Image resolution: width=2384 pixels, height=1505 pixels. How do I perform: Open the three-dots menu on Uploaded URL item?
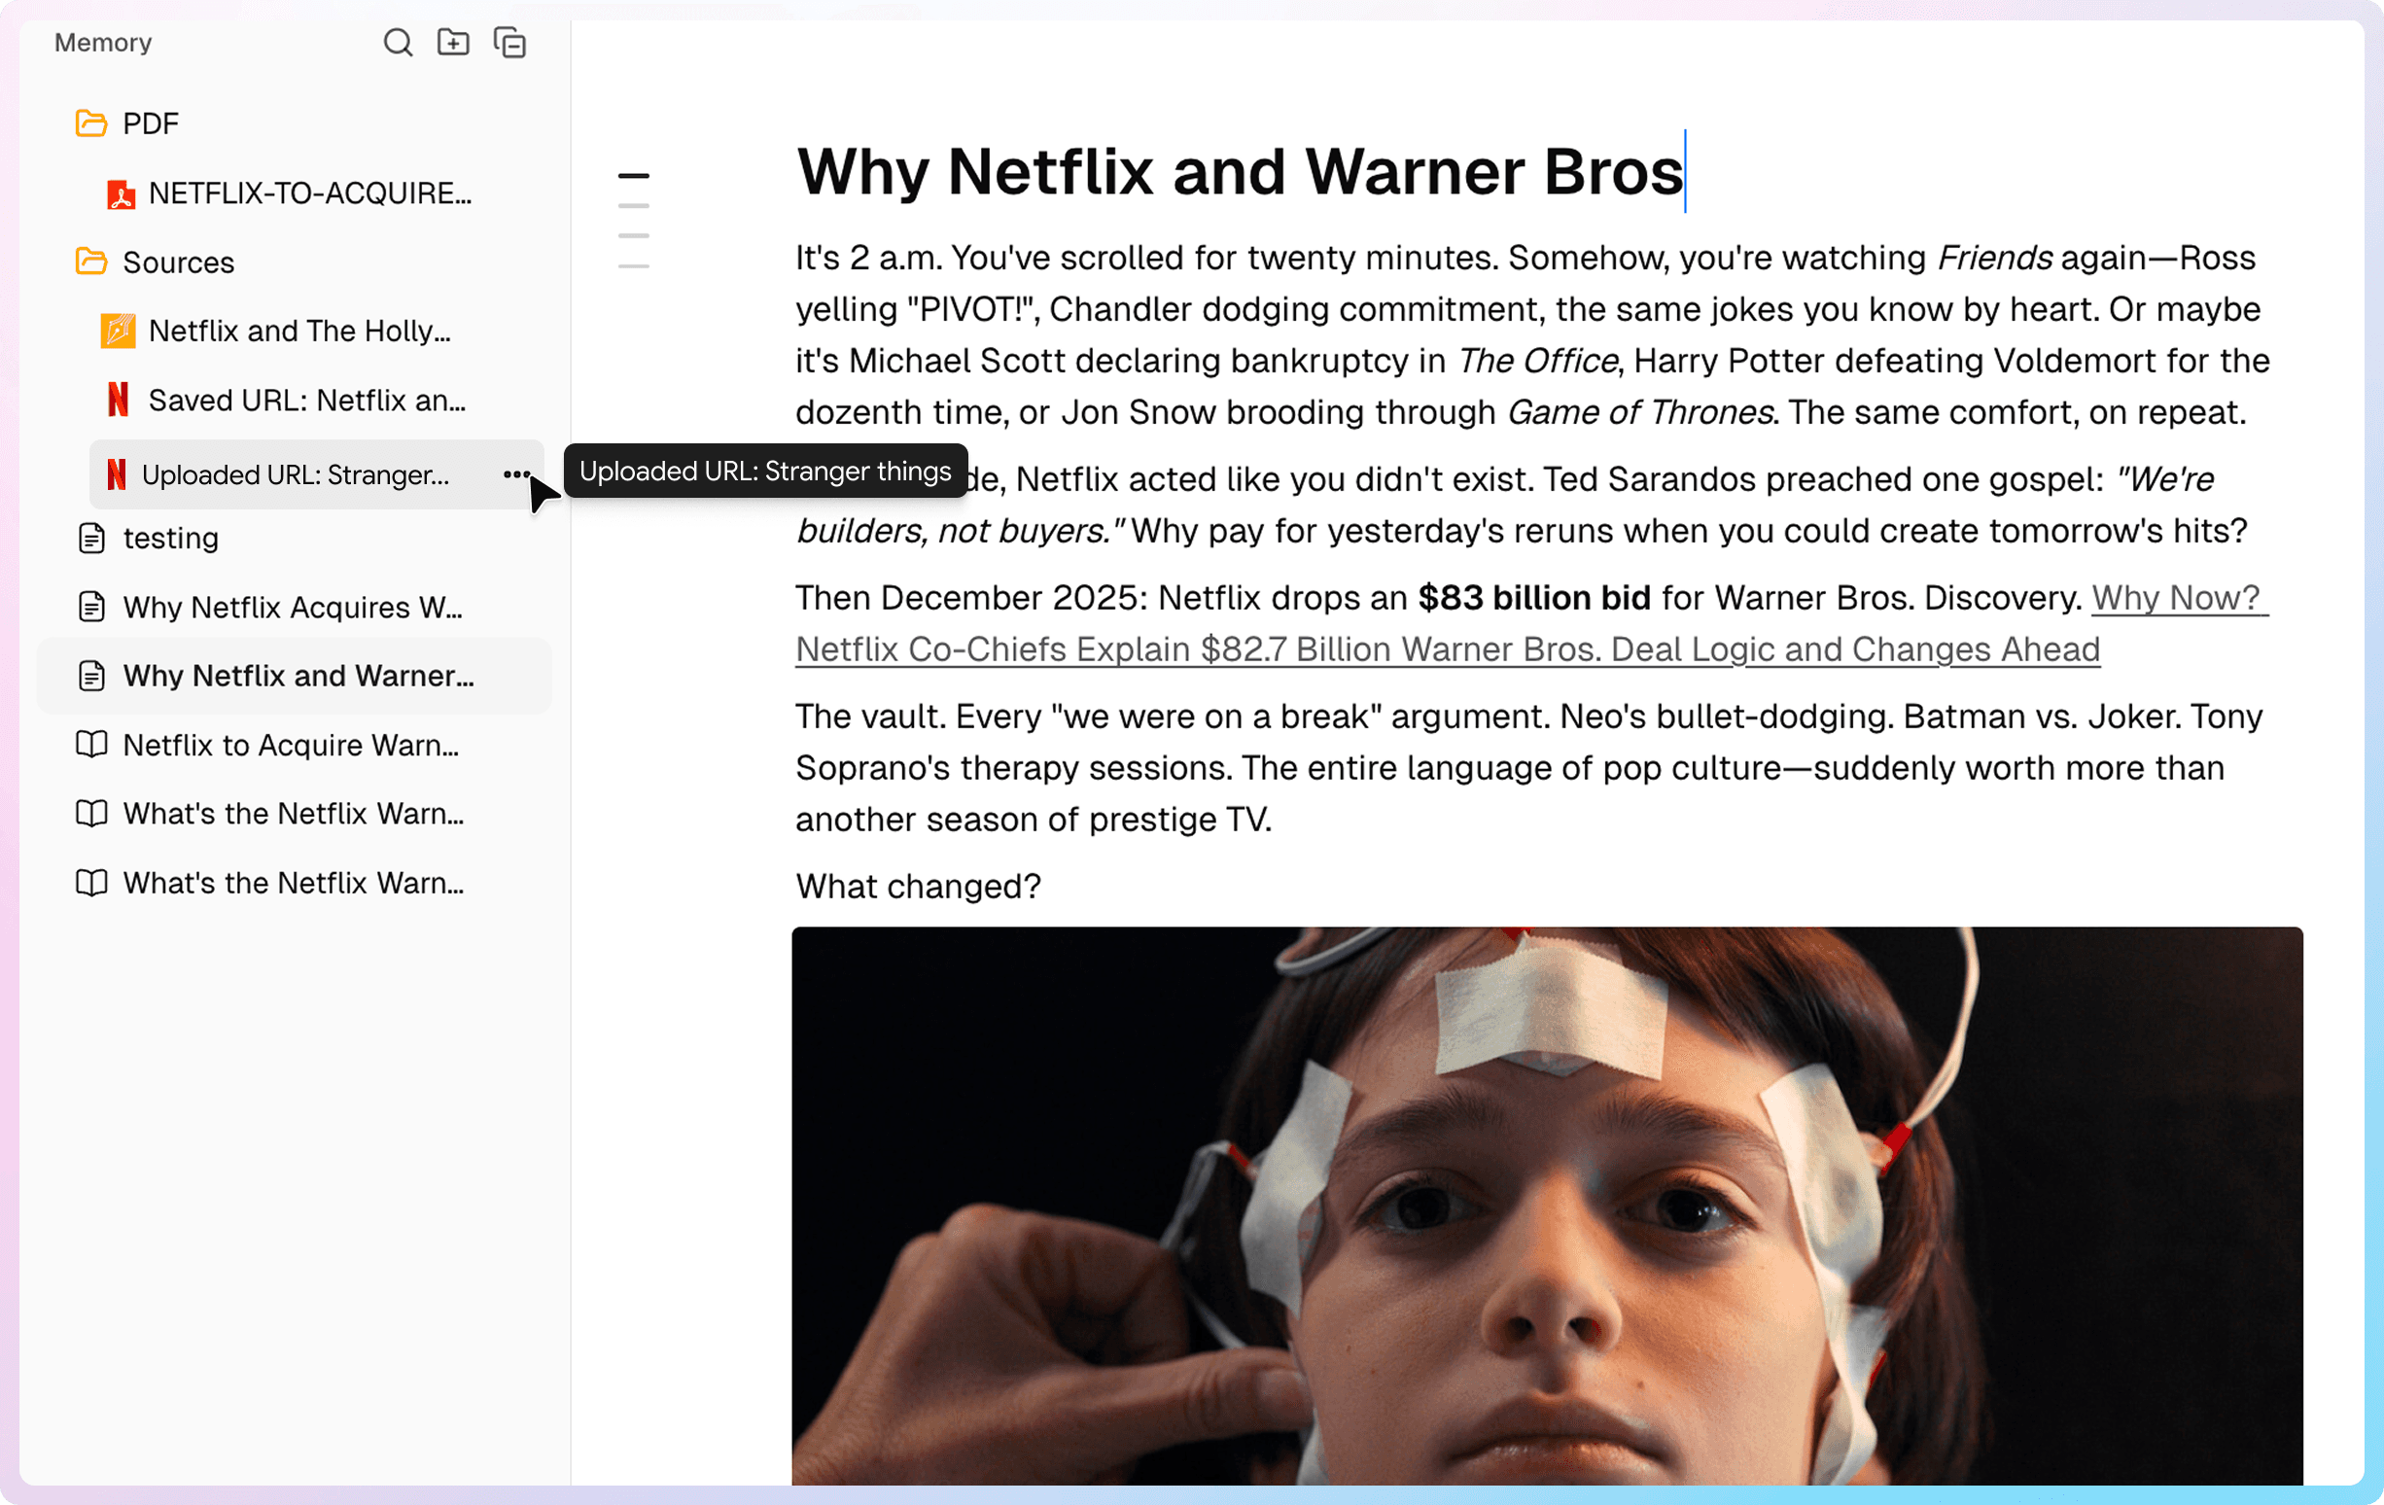tap(516, 474)
